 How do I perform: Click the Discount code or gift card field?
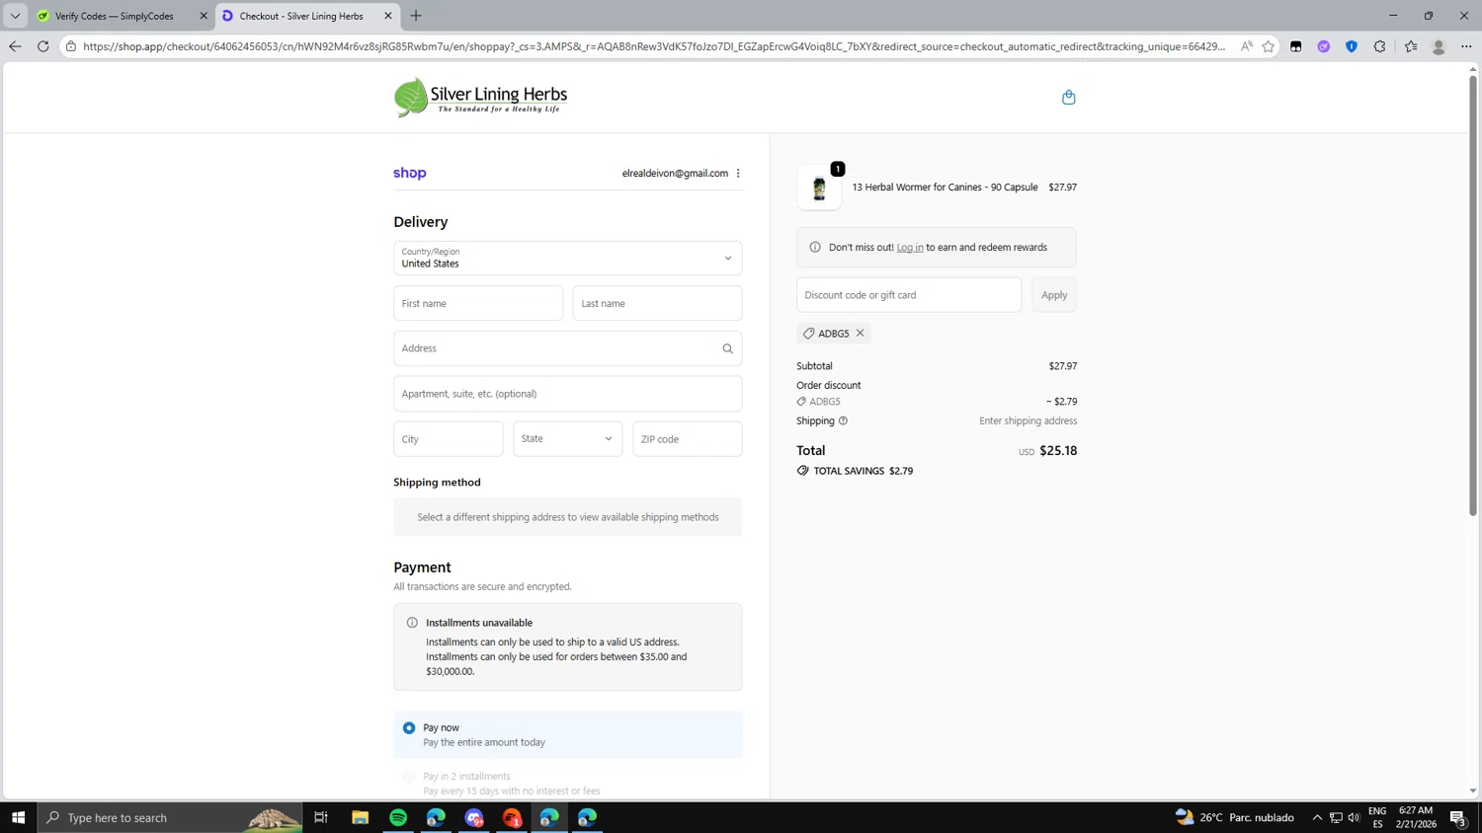909,295
